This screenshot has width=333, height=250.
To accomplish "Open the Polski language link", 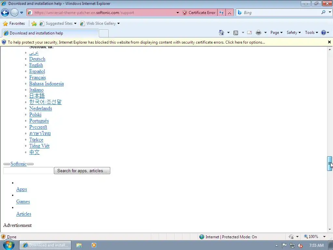I will 35,114.
